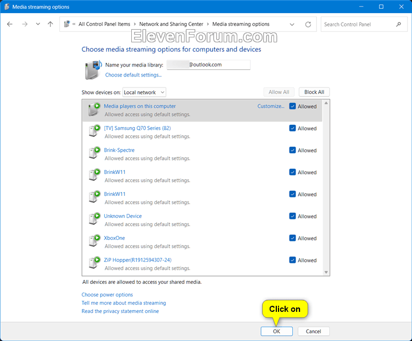Open the XboxOne device link

click(114, 238)
